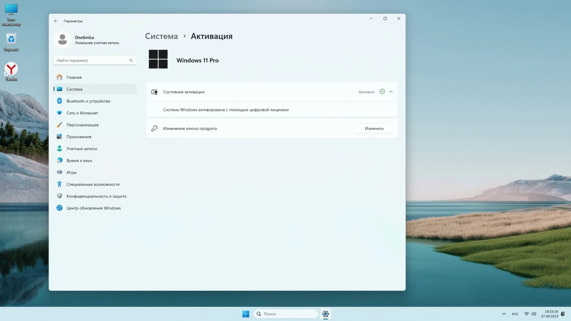This screenshot has width=571, height=321.
Task: Open the network Wi-Fi tray icon
Action: pyautogui.click(x=526, y=314)
